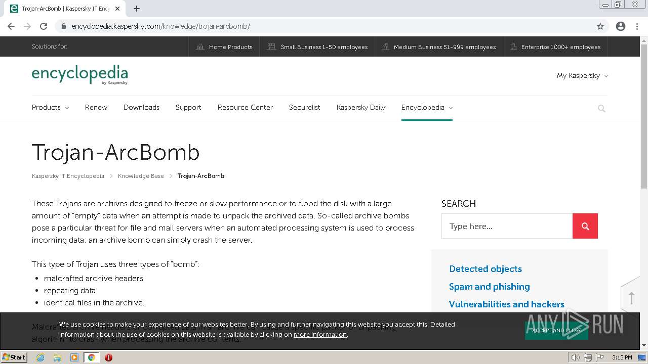Reload the page with the refresh icon
Viewport: 648px width, 364px height.
(x=44, y=26)
